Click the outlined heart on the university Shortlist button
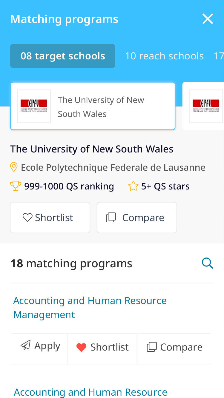224x398 pixels. tap(27, 217)
